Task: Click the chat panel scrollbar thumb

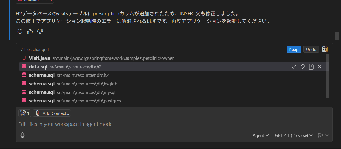Action: (x=337, y=36)
